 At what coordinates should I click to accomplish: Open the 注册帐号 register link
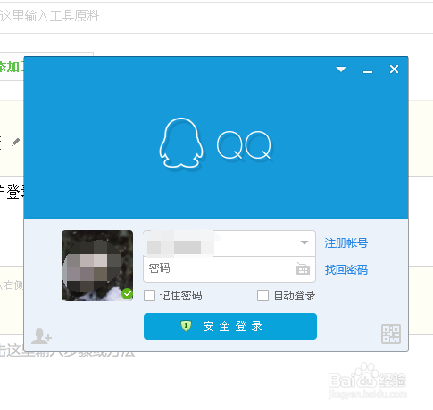346,243
